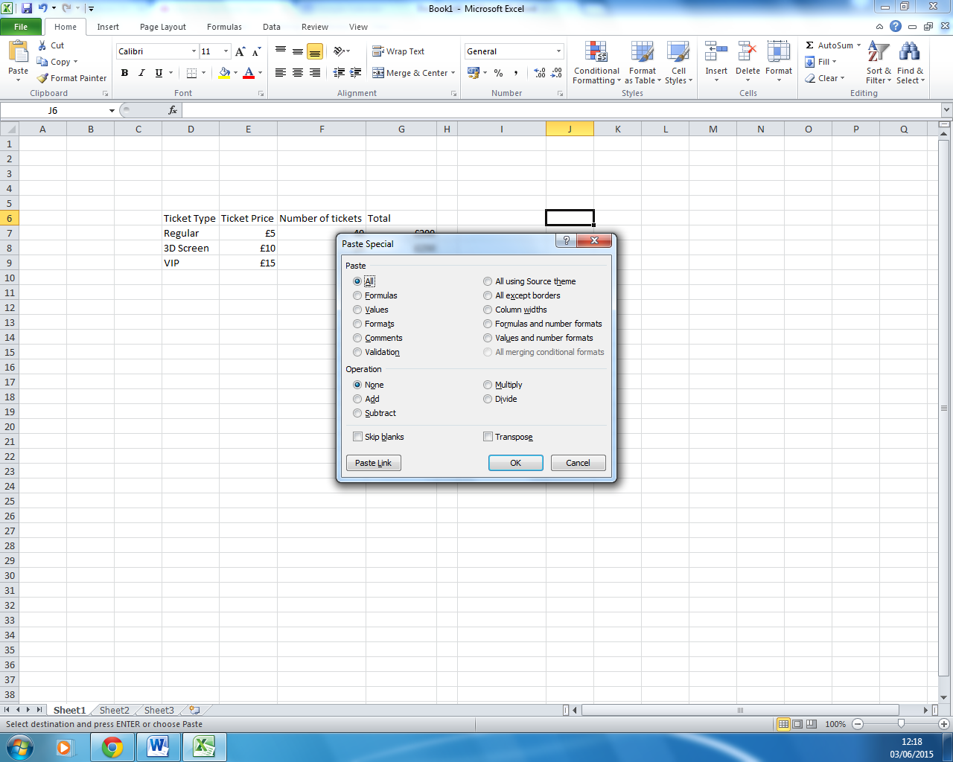Open the font size dropdown

pos(226,51)
